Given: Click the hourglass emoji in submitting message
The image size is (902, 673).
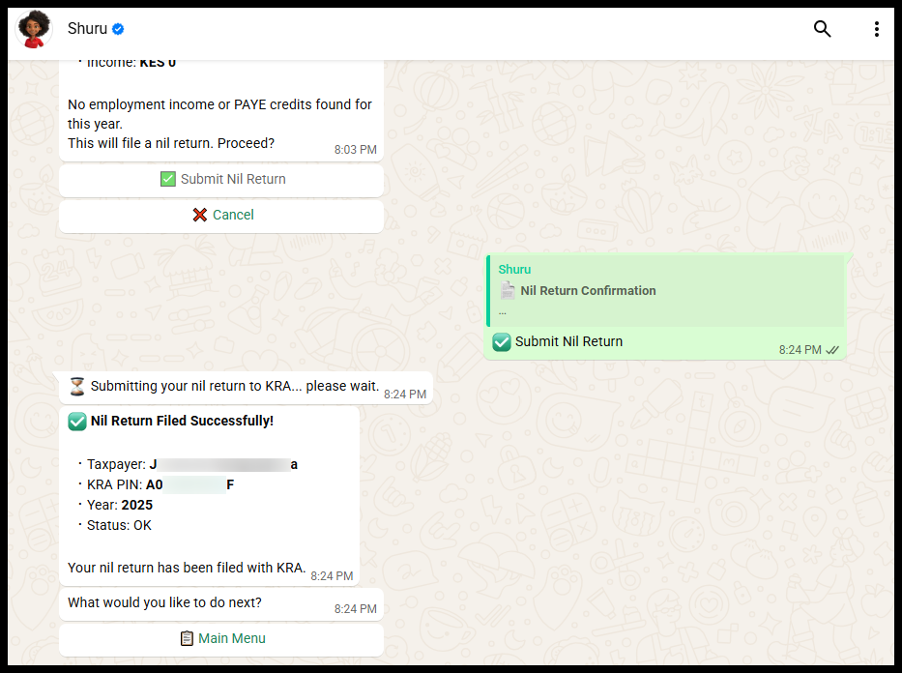Looking at the screenshot, I should tap(77, 387).
